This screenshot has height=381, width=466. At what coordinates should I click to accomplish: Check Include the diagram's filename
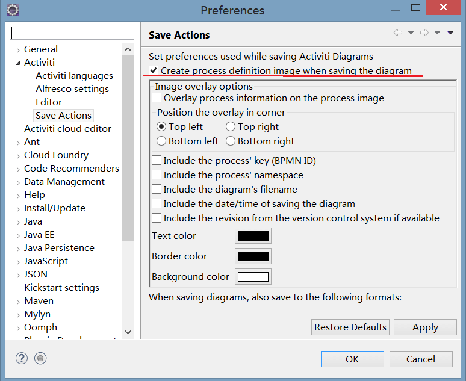(x=157, y=190)
